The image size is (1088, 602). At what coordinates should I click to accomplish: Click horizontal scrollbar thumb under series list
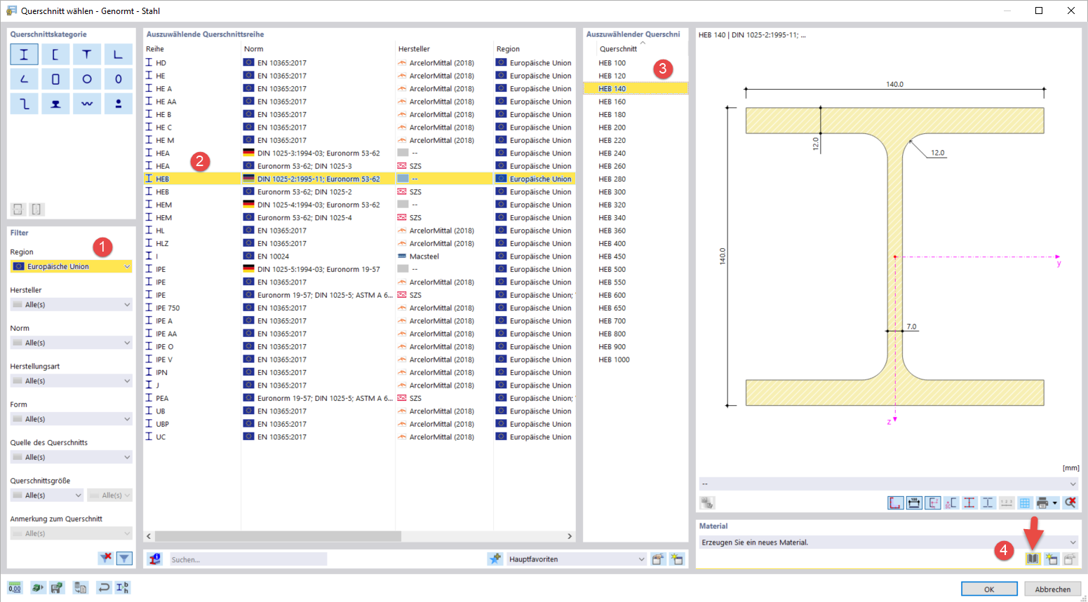click(278, 536)
